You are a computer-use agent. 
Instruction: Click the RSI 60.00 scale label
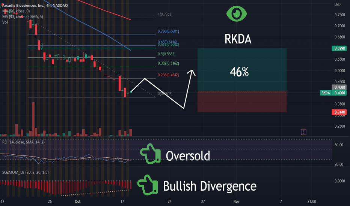pyautogui.click(x=339, y=145)
